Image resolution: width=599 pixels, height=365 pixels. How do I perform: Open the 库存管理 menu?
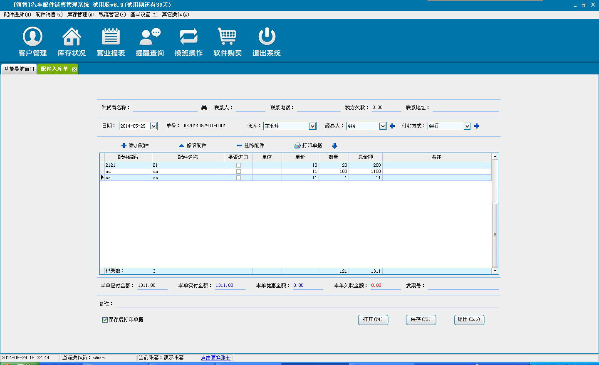[80, 15]
